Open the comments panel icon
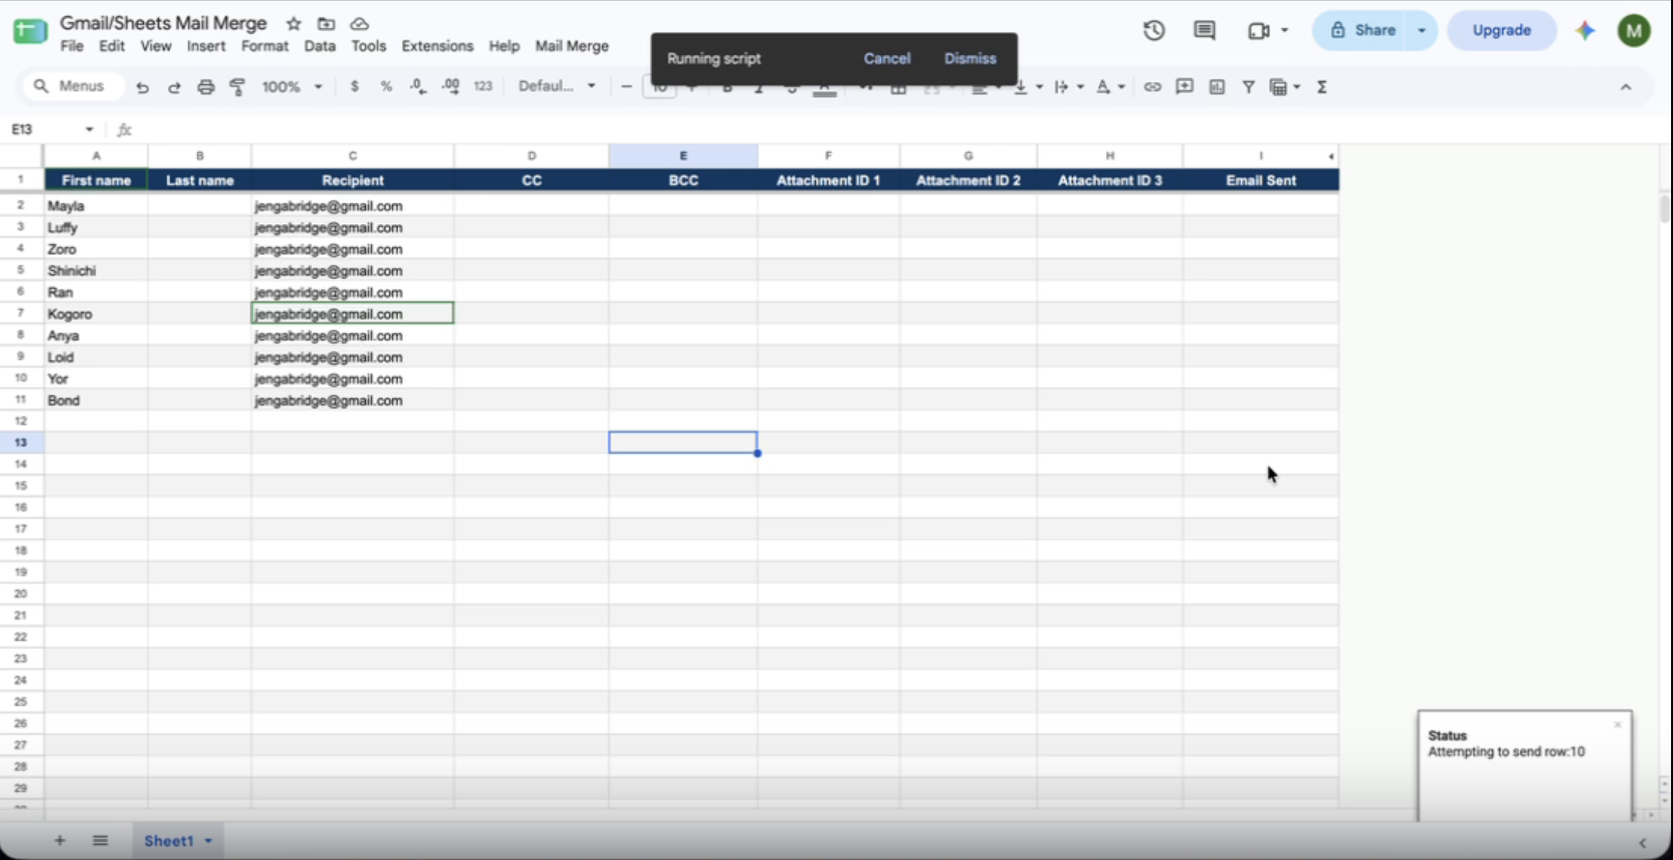Image resolution: width=1673 pixels, height=860 pixels. [x=1205, y=31]
